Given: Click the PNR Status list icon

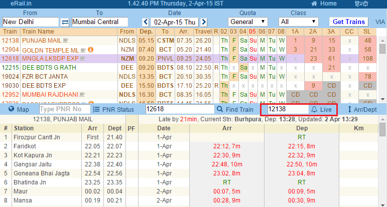Looking at the screenshot, I should [x=96, y=109].
